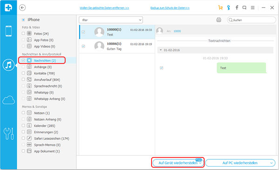Click the key registration icon
The image size is (279, 170).
tap(228, 7)
